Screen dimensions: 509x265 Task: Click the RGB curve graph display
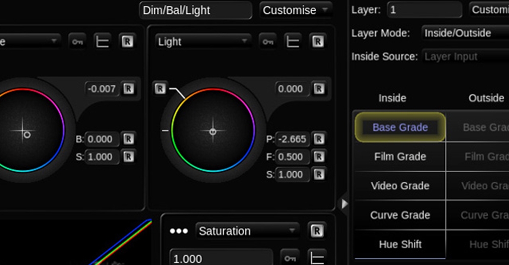76,242
